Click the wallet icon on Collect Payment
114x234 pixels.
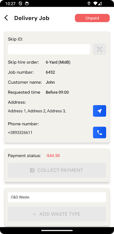[x=32, y=170]
